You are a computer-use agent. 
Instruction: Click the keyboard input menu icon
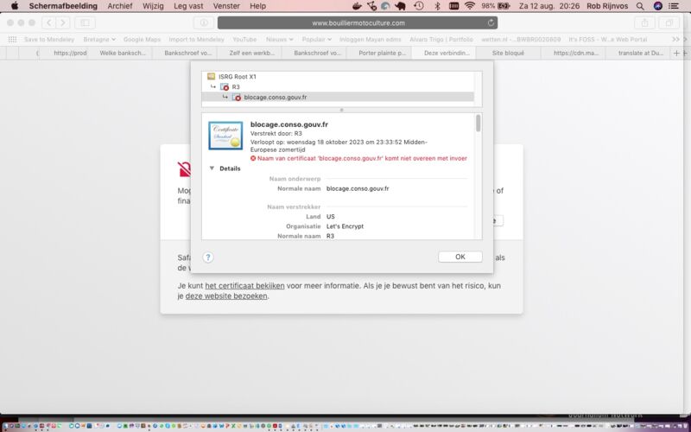453,6
